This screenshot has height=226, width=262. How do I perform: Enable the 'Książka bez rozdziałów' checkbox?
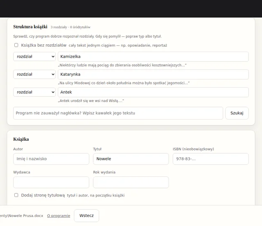click(16, 45)
